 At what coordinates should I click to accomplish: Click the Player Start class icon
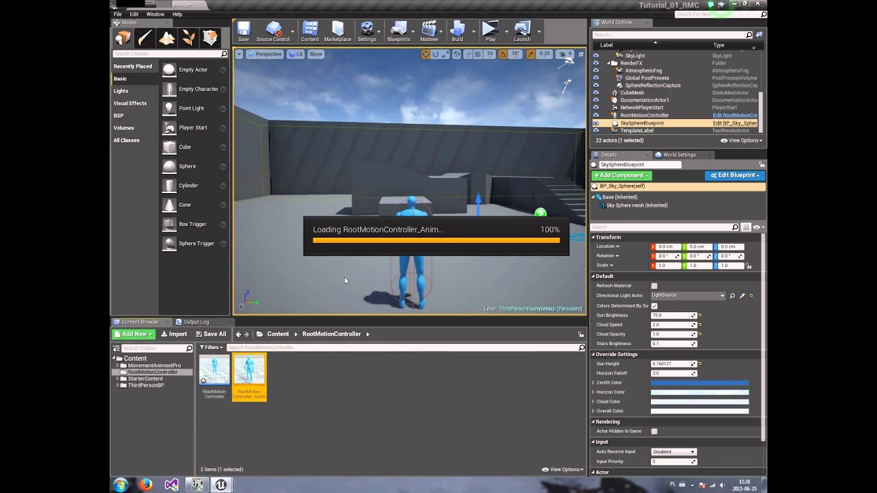coord(169,127)
